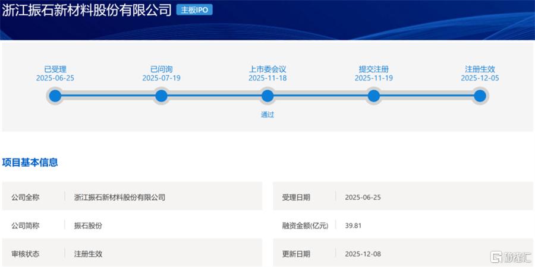Viewport: 535px width, 267px height.
Task: Click the update date 2025-12-08
Action: (x=363, y=254)
